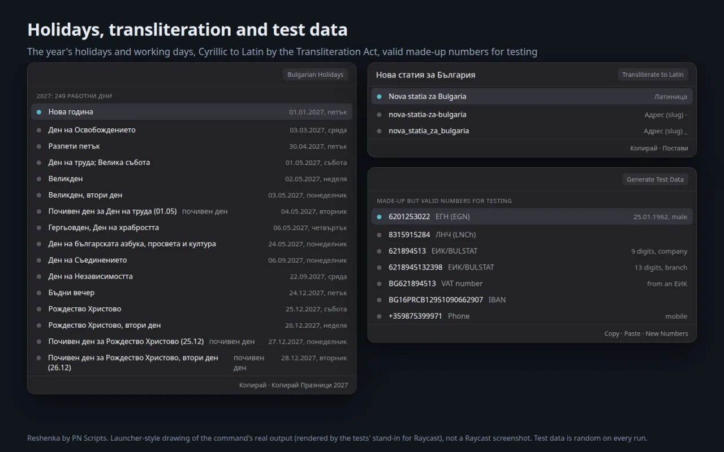Select the "Ден на Съединението" row

(192, 260)
